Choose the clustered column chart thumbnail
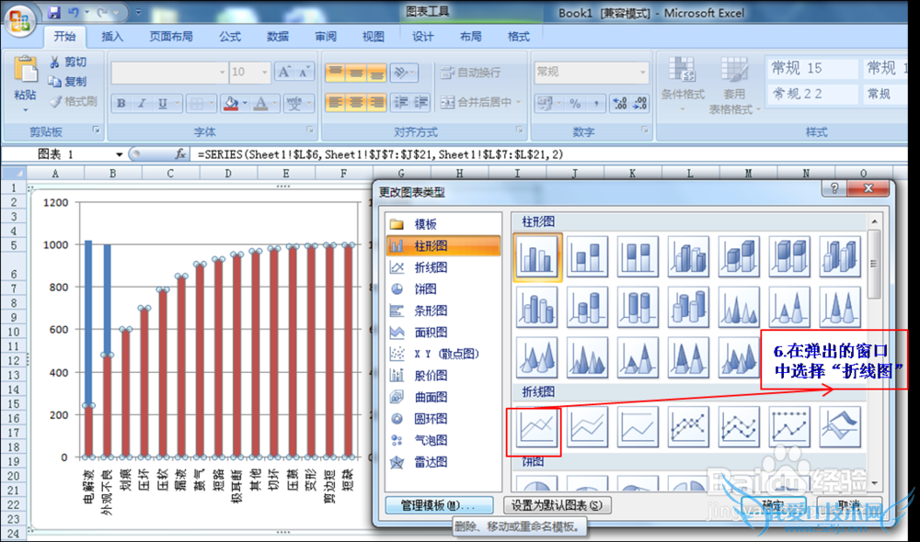 tap(537, 256)
